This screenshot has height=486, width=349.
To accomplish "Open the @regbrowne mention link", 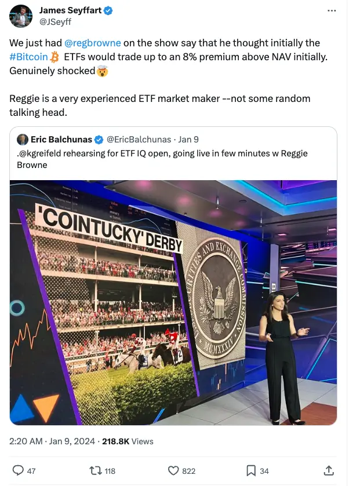I will pyautogui.click(x=92, y=43).
